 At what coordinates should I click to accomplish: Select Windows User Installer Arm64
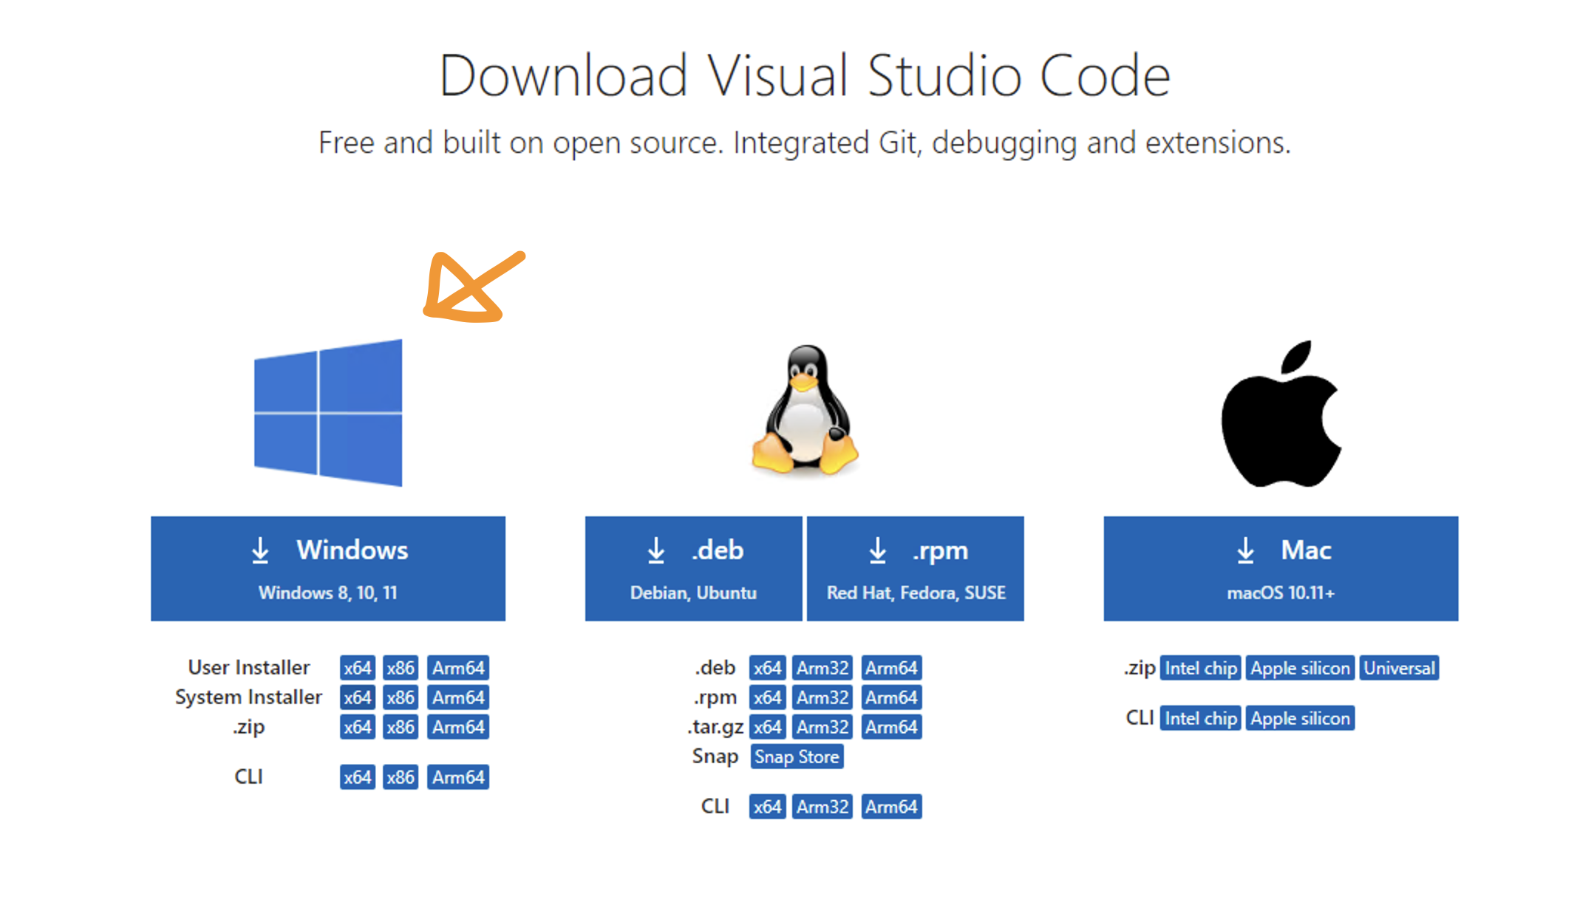pos(458,668)
